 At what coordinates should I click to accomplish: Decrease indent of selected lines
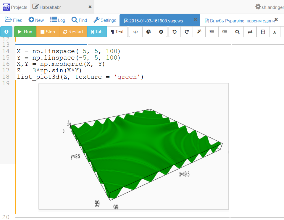pyautogui.click(x=212, y=32)
